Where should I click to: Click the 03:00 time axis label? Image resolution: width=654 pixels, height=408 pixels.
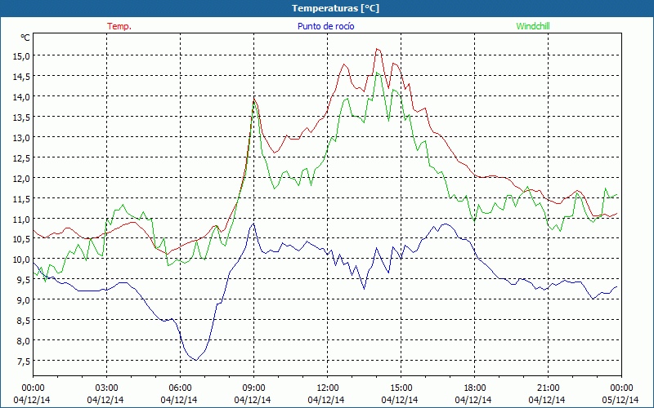[106, 388]
